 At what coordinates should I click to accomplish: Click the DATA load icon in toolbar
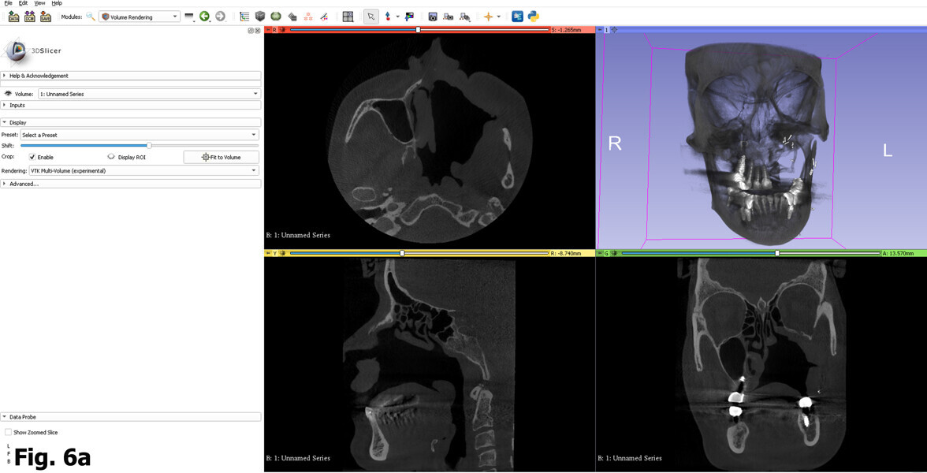tap(13, 17)
